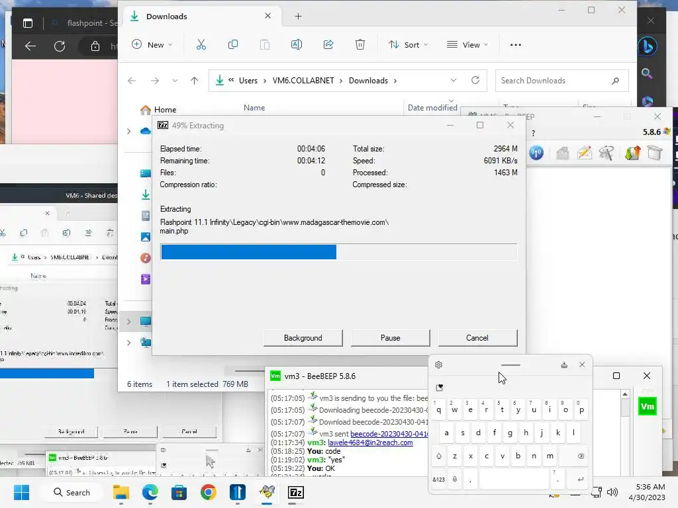Click the touch keyboard dock icon

(564, 364)
